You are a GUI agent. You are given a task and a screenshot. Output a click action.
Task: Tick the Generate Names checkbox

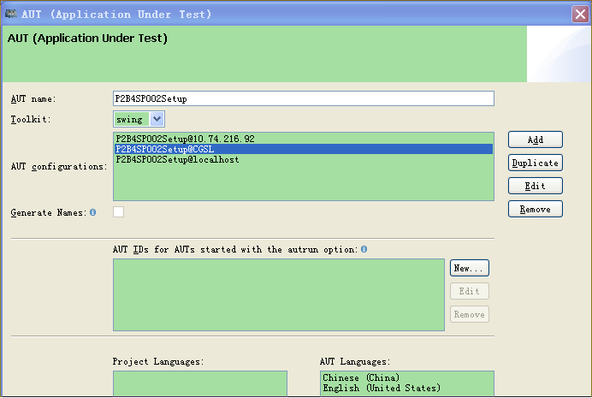click(x=119, y=212)
